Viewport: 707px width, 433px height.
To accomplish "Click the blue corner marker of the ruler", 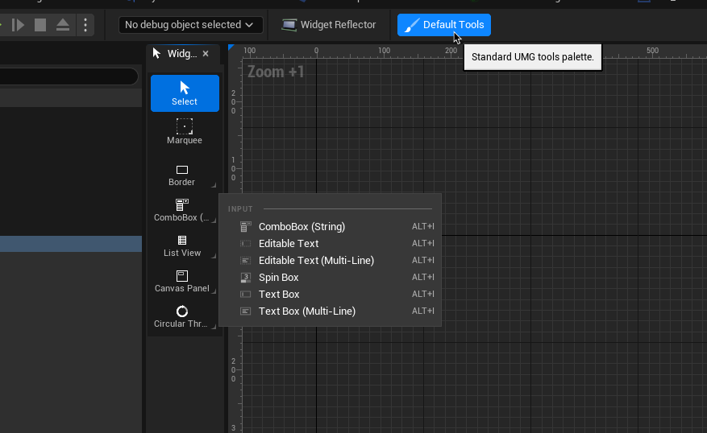I will (231, 47).
